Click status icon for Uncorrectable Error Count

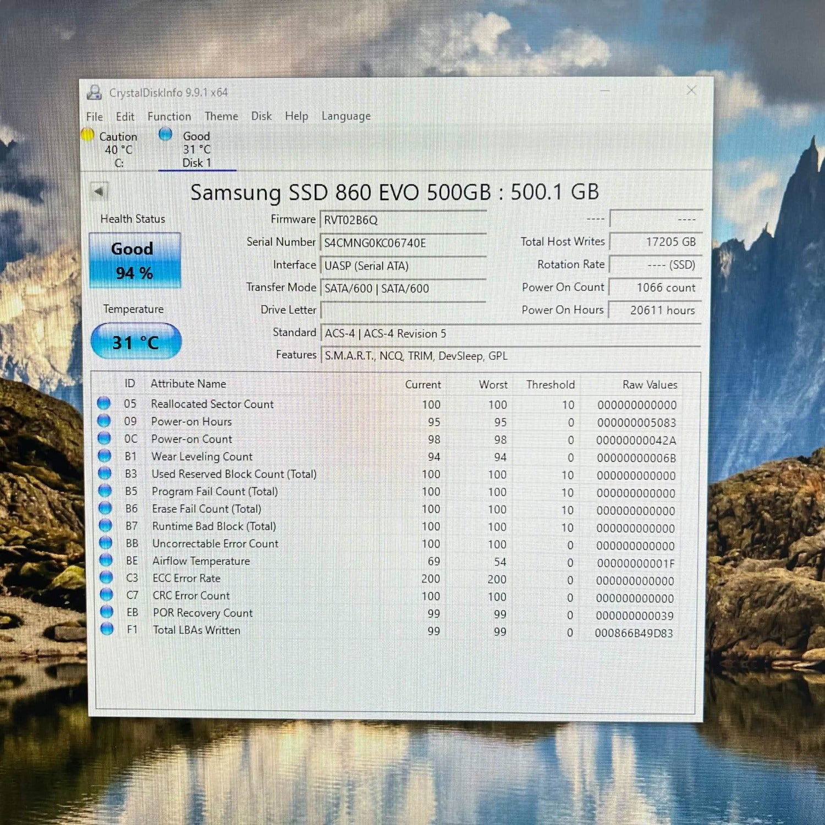click(106, 543)
